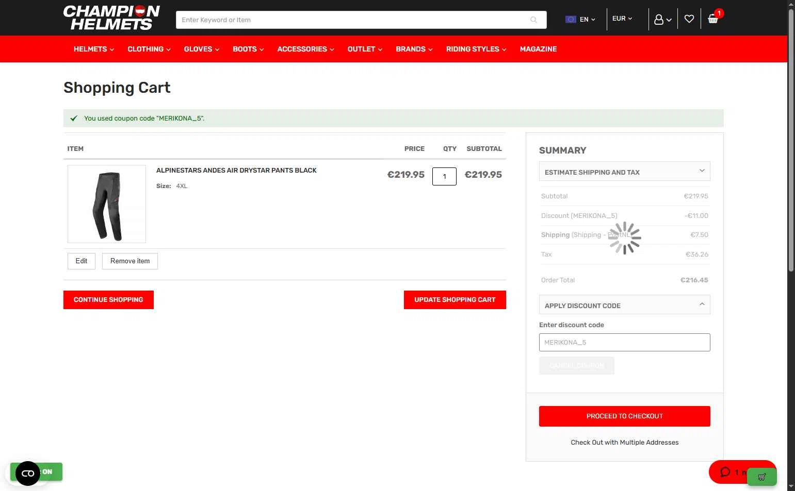Open the Boots menu
Image resolution: width=795 pixels, height=491 pixels.
point(248,49)
